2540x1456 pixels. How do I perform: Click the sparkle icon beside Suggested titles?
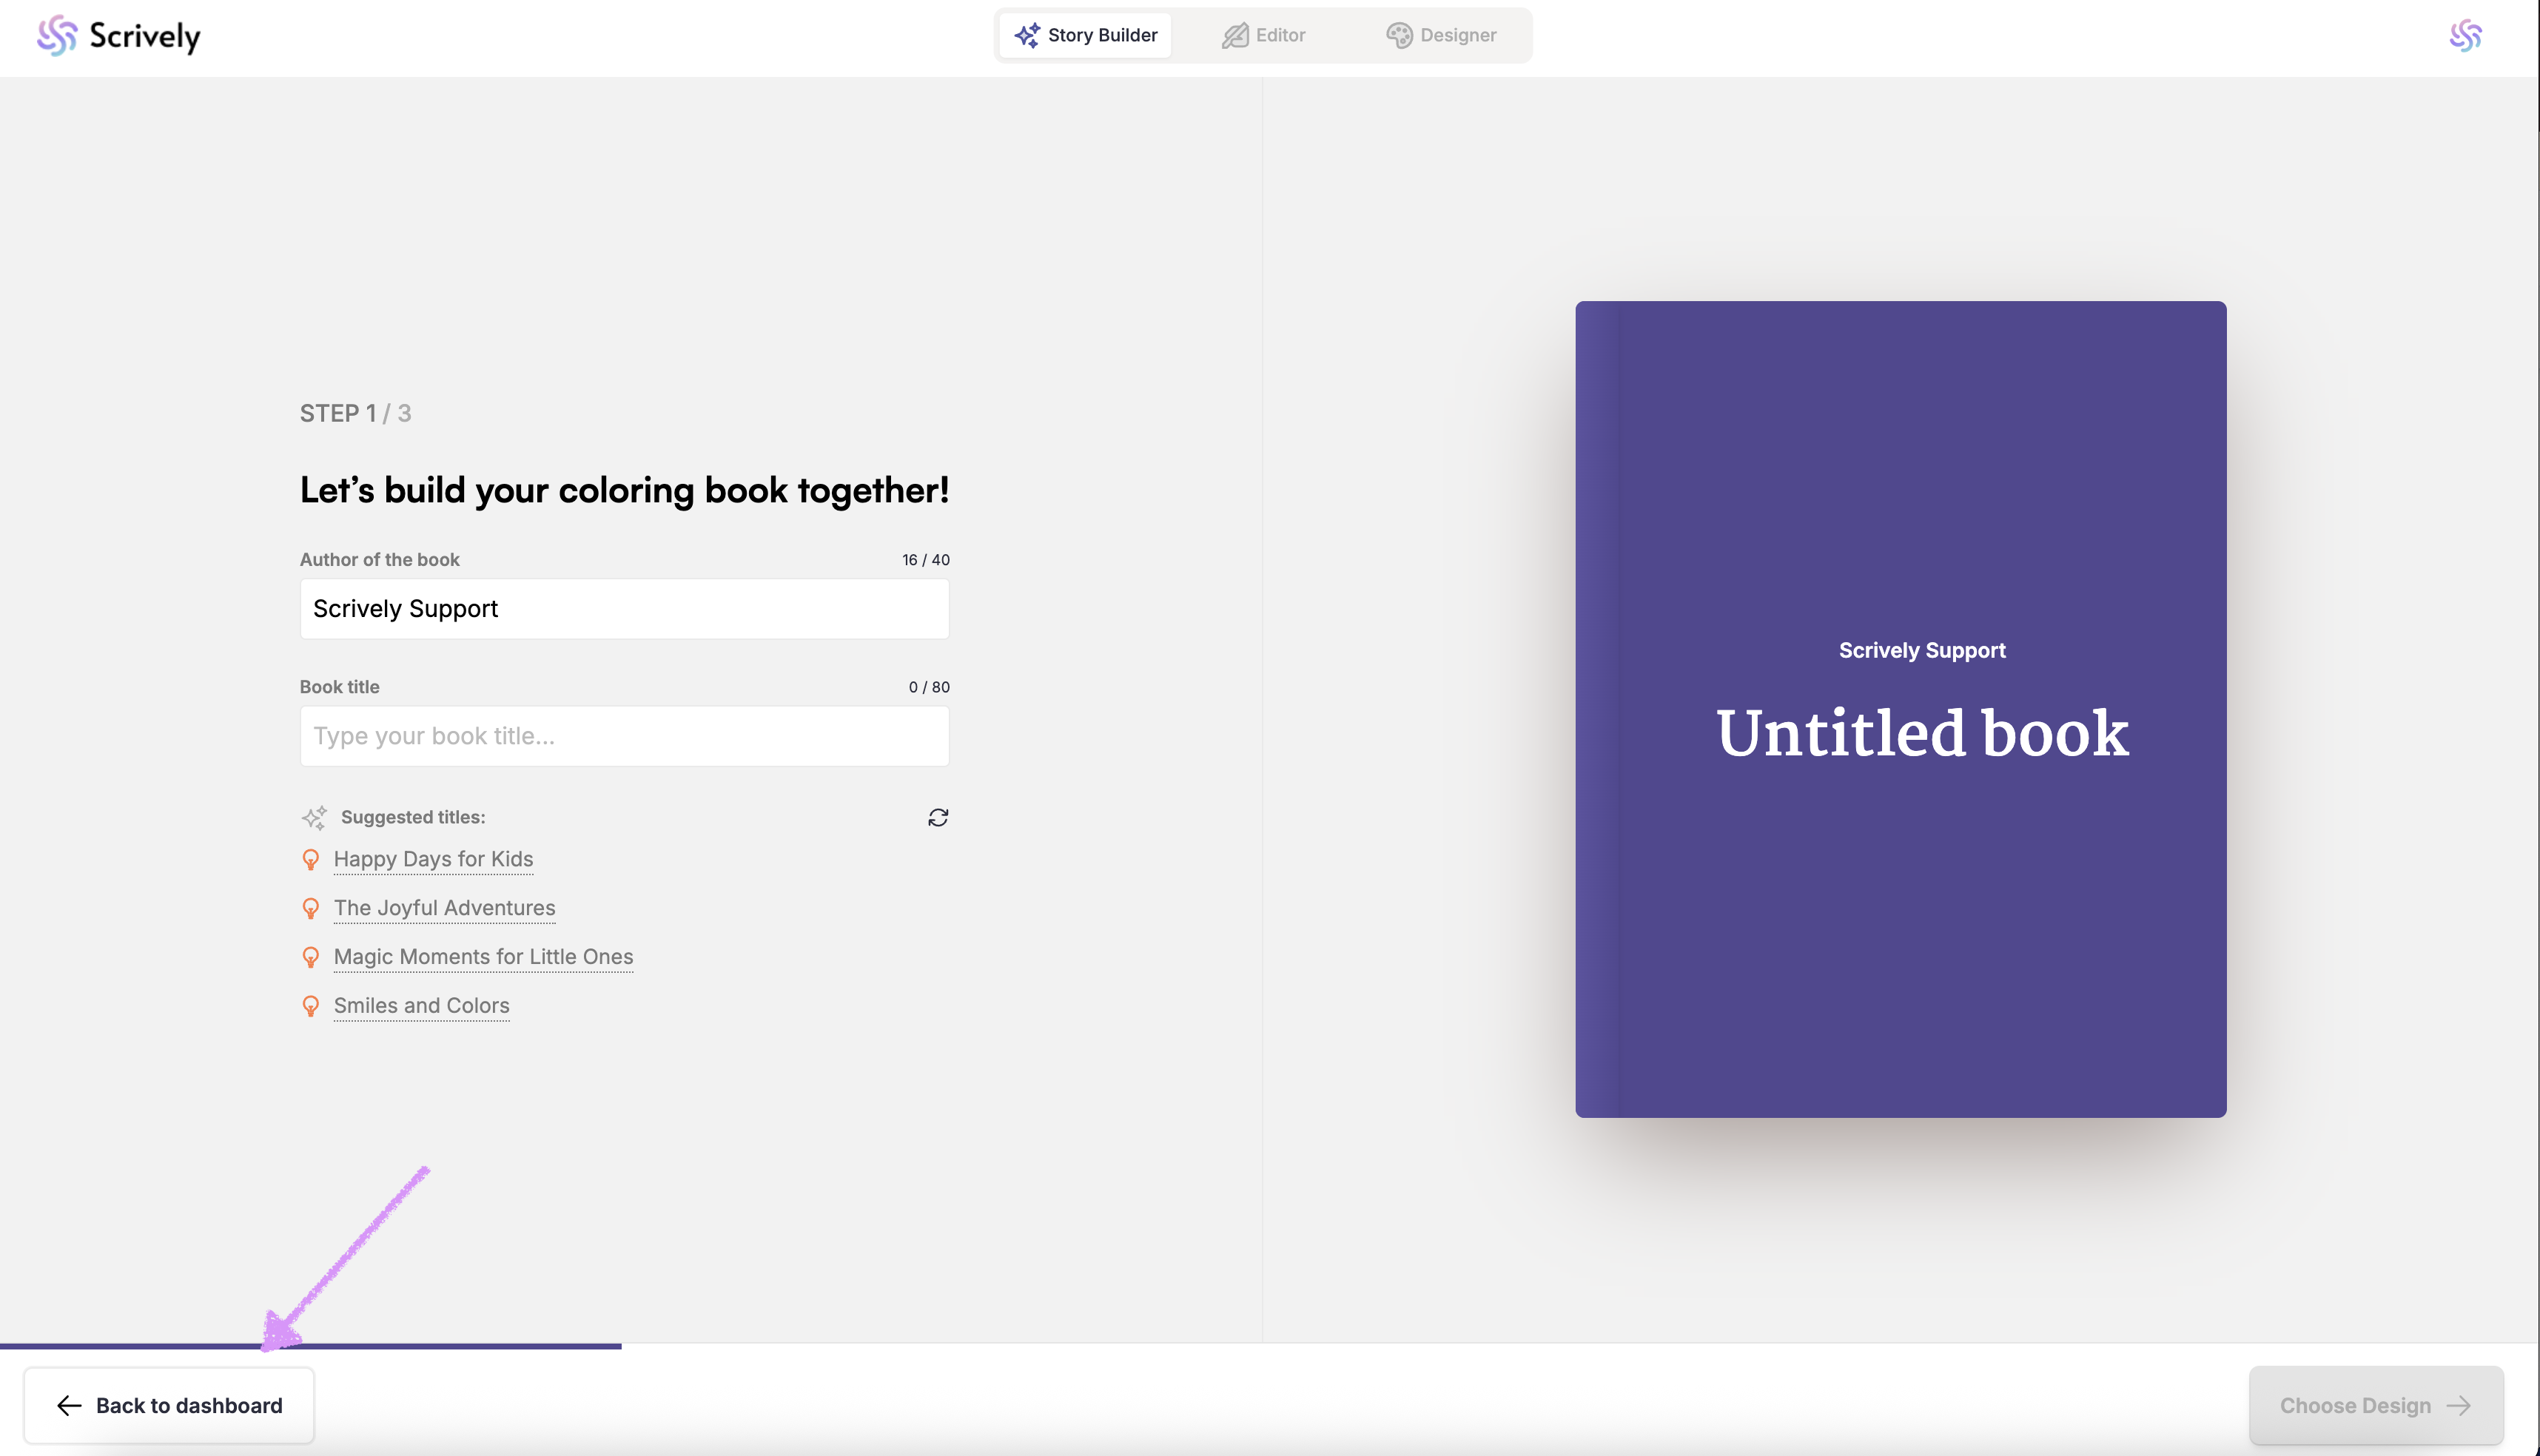[314, 818]
